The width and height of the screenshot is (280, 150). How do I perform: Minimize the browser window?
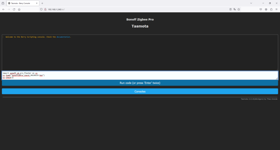pyautogui.click(x=263, y=3)
